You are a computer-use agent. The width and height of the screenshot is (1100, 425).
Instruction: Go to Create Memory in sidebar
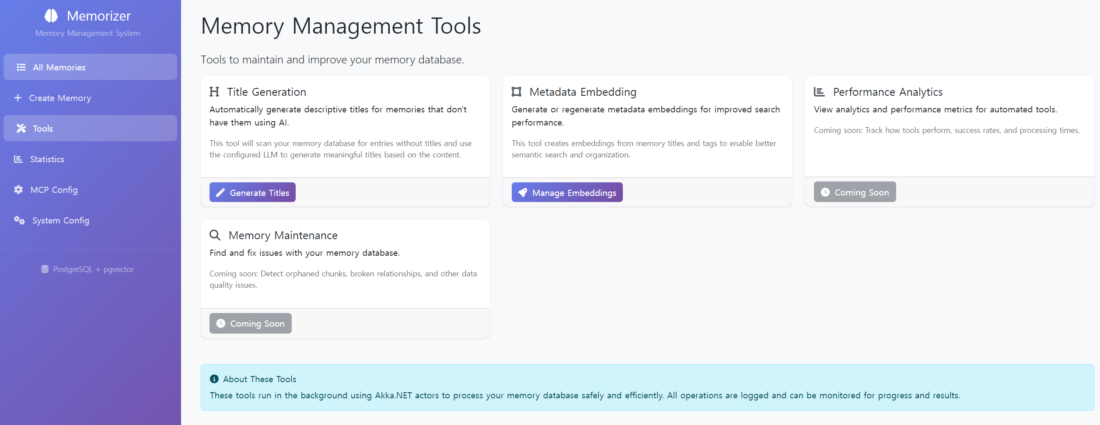pos(60,98)
